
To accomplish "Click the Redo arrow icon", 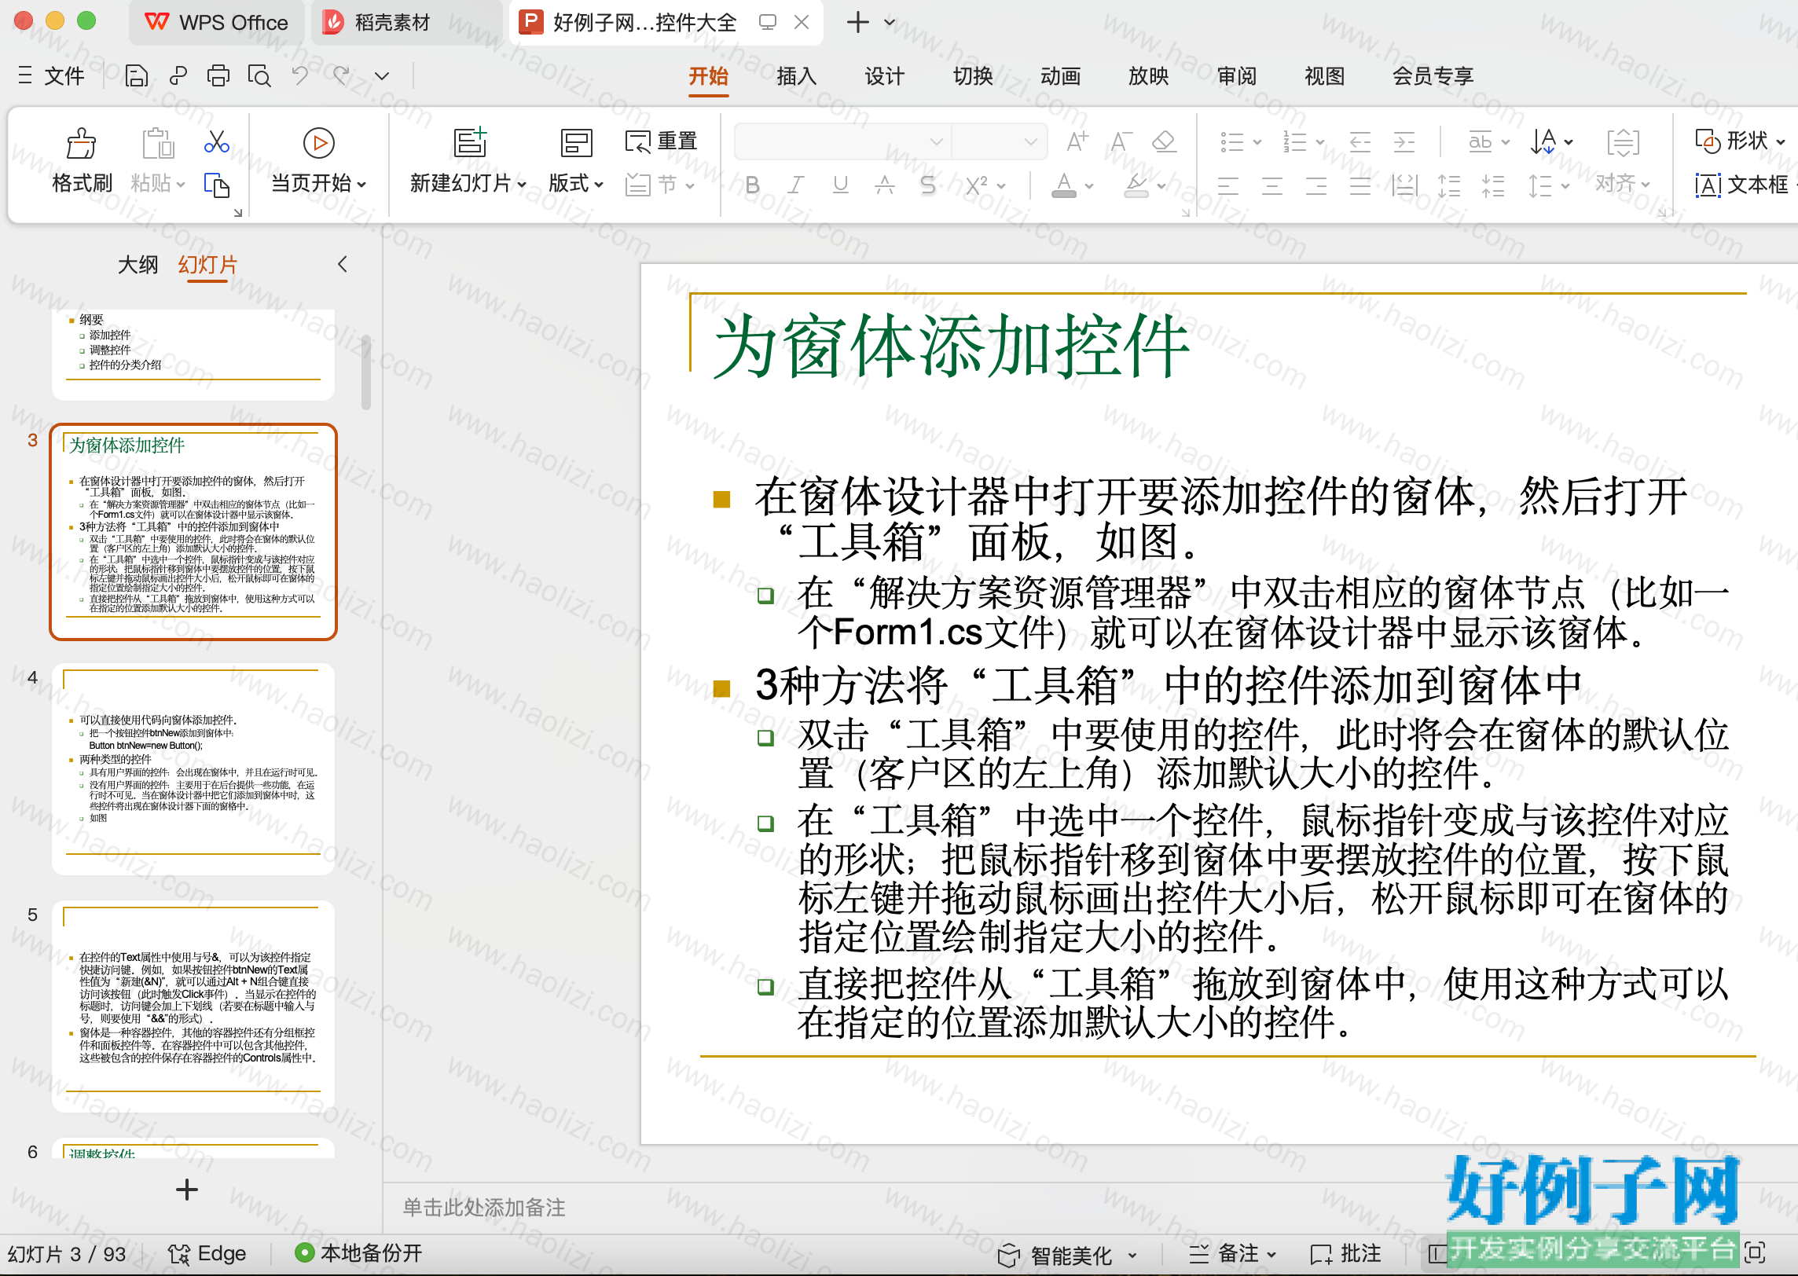I will (341, 75).
